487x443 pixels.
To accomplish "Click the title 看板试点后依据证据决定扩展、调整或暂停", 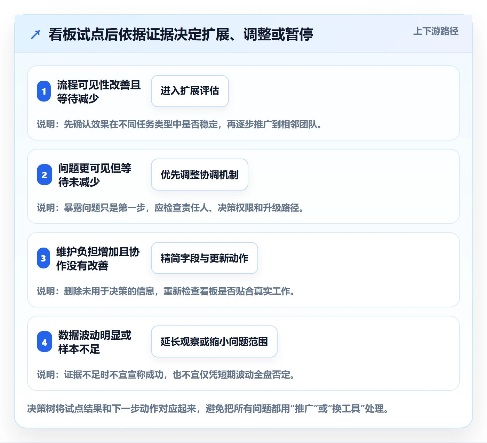I will 181,34.
